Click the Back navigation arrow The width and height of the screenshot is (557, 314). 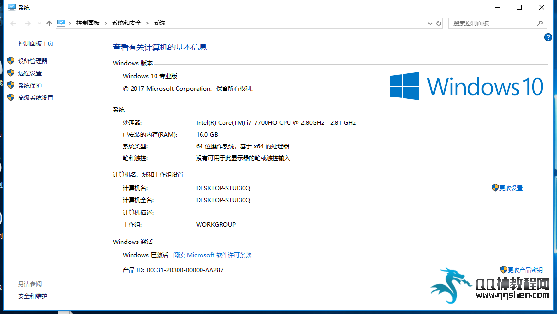(14, 24)
